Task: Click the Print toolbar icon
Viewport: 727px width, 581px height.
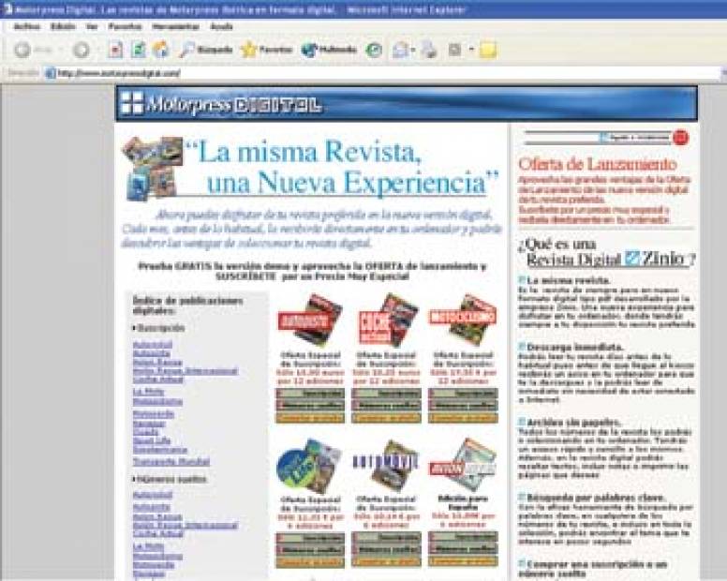Action: pyautogui.click(x=429, y=50)
